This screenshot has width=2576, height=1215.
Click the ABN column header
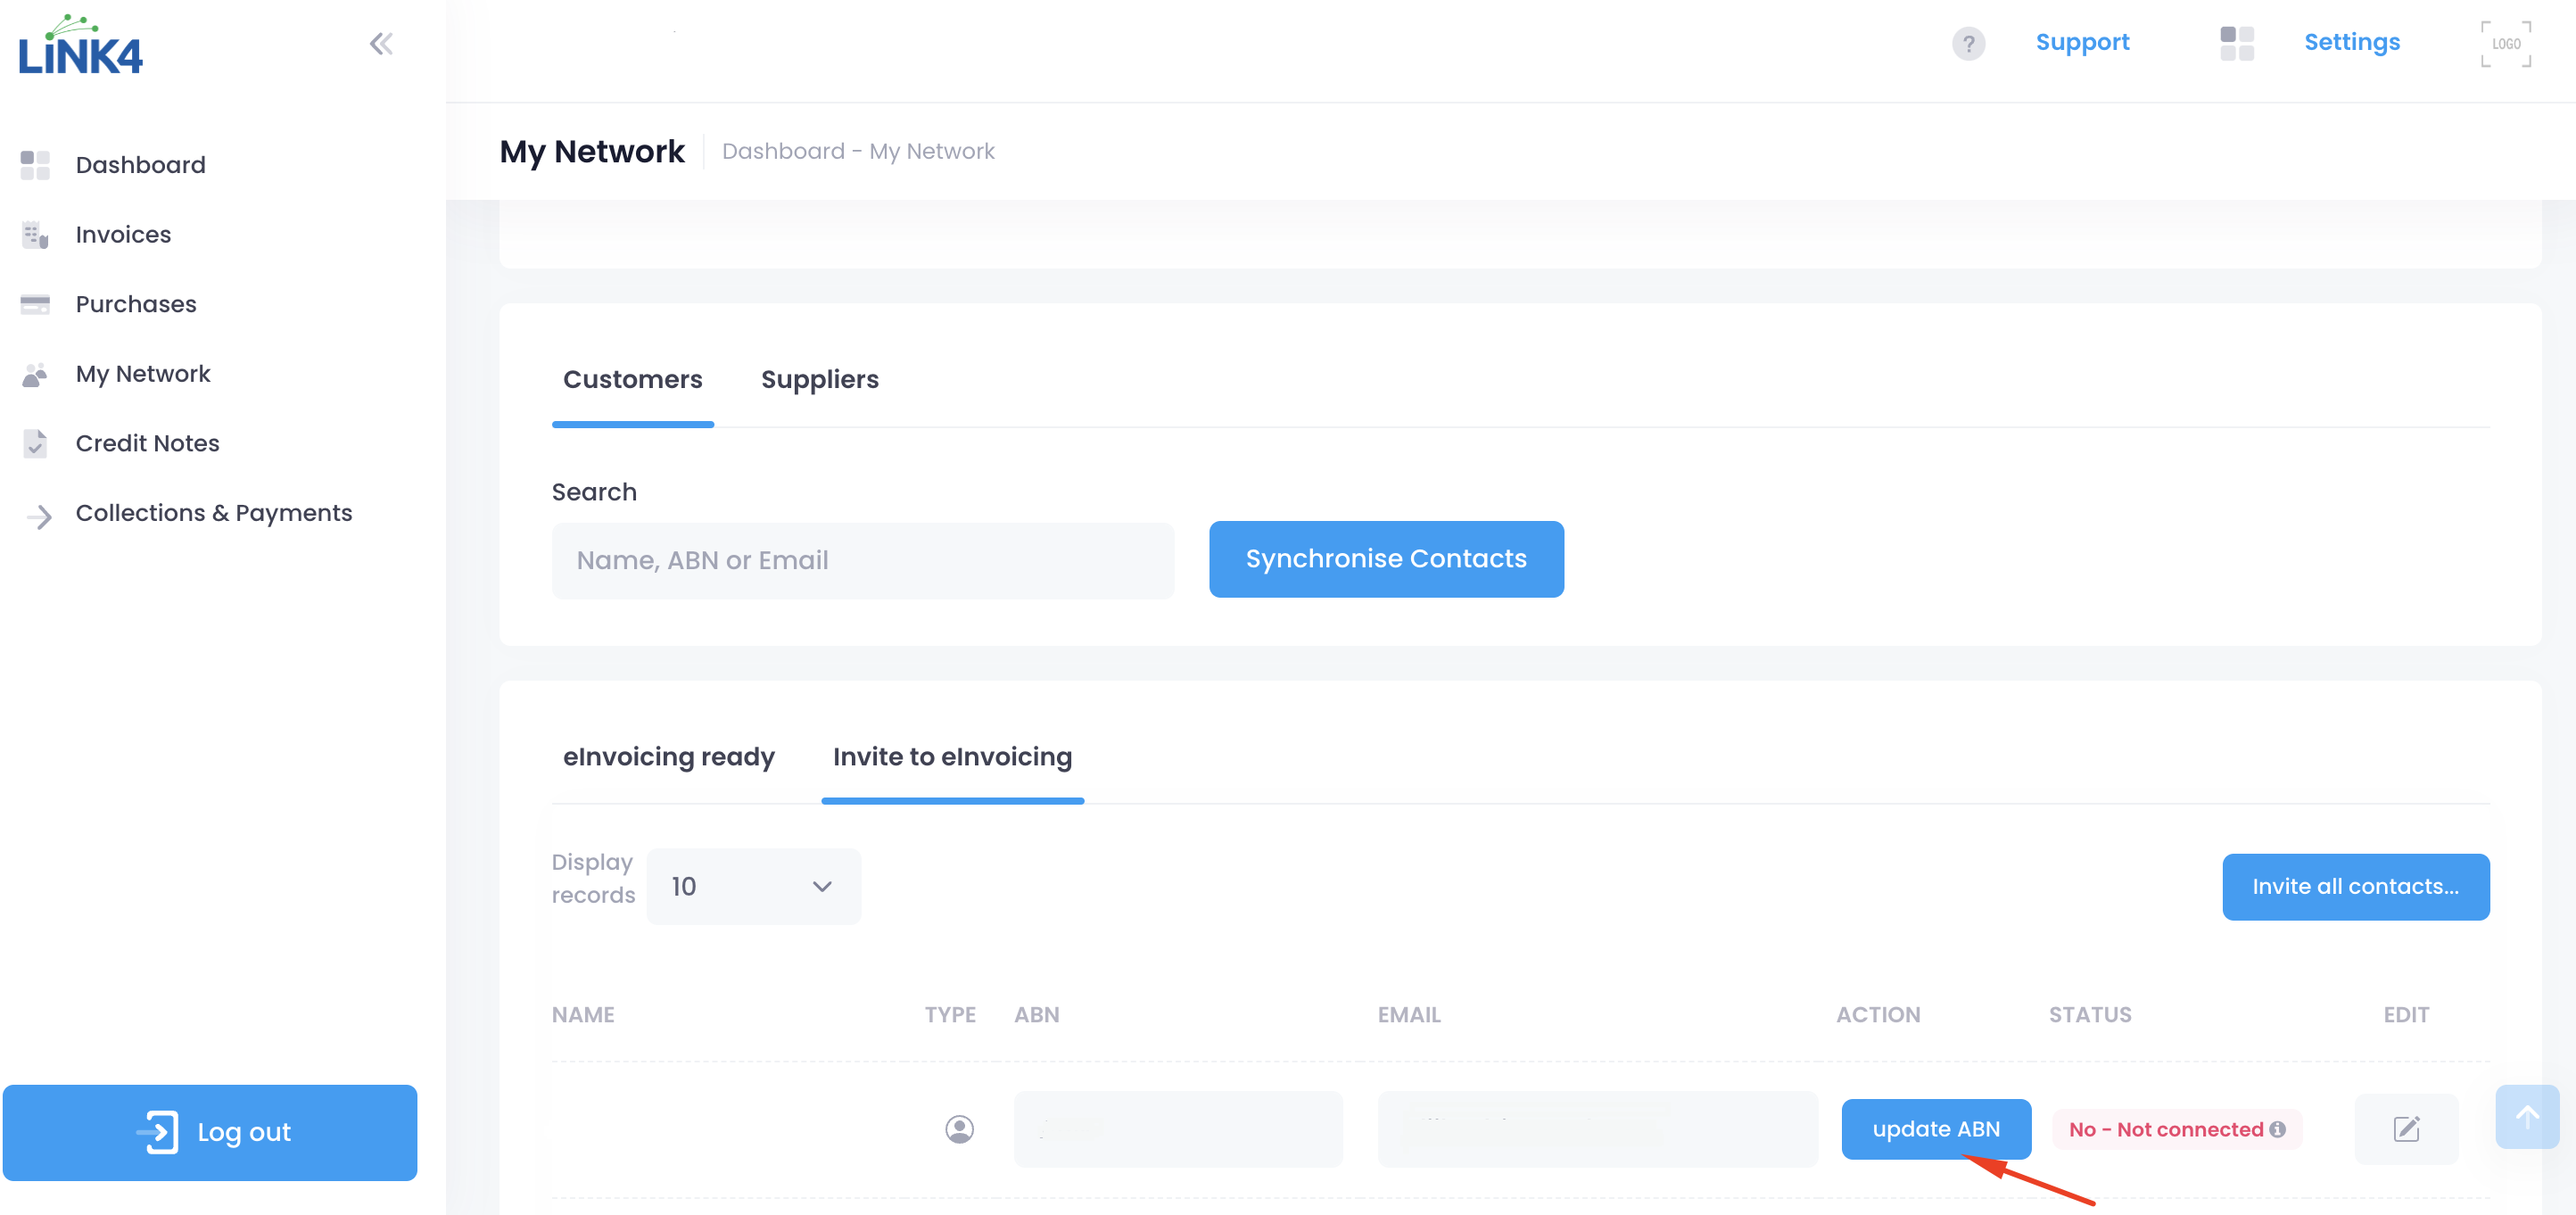click(x=1036, y=1014)
